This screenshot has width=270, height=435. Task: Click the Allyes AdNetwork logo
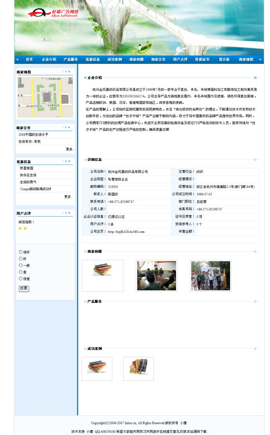point(53,13)
